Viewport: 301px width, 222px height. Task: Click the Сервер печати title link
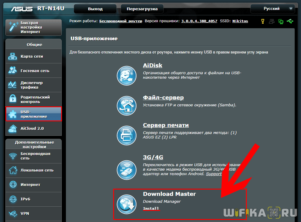coord(166,125)
